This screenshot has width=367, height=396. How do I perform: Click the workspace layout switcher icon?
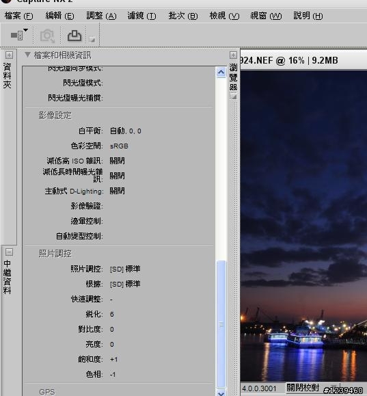16,36
